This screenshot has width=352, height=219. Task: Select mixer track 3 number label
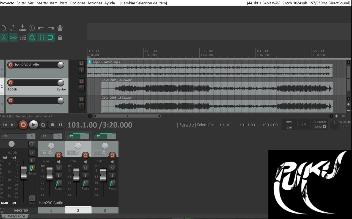click(x=105, y=210)
